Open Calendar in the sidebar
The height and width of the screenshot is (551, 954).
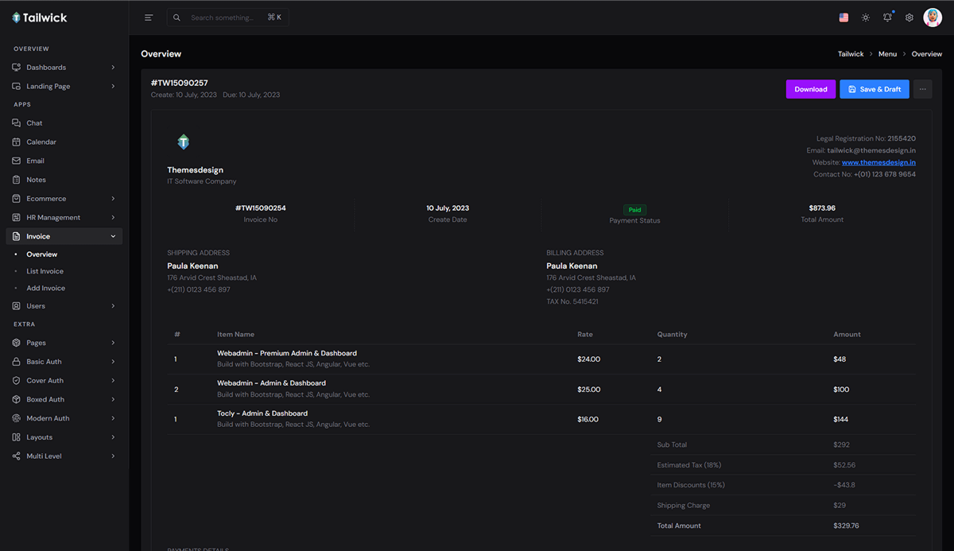point(41,142)
